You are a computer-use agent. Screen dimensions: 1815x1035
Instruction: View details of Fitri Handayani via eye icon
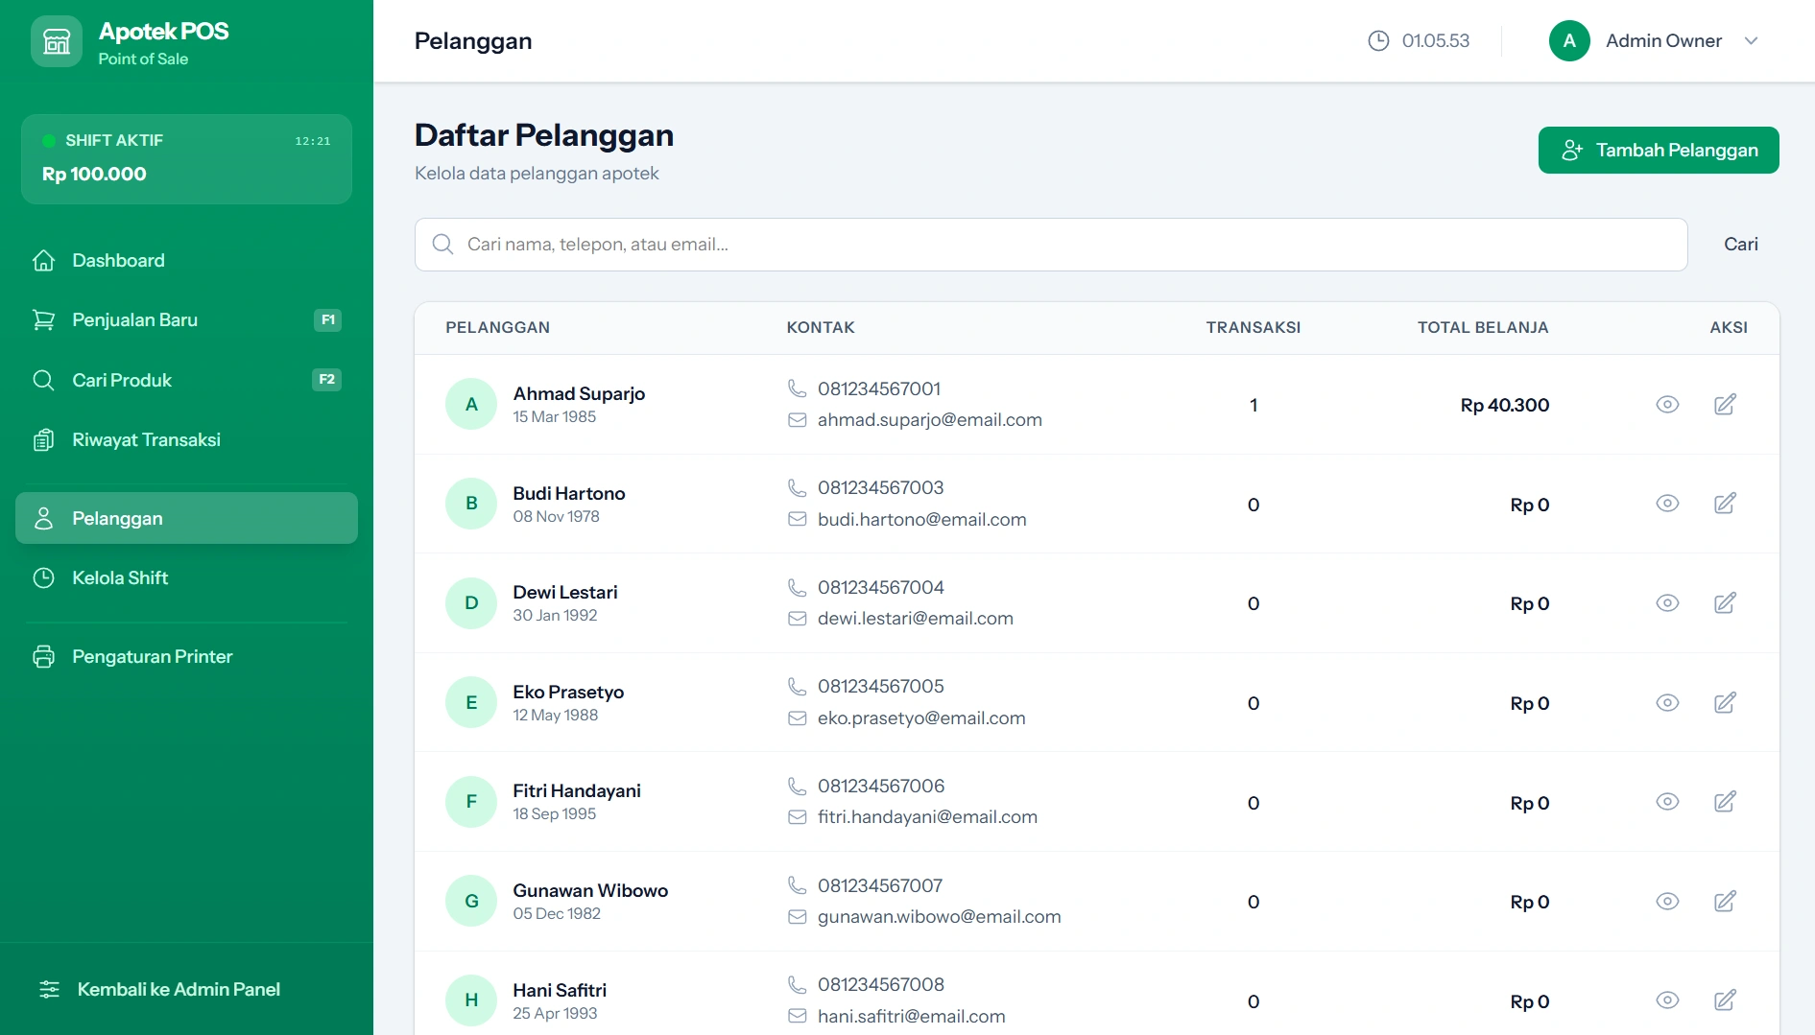[x=1667, y=802]
